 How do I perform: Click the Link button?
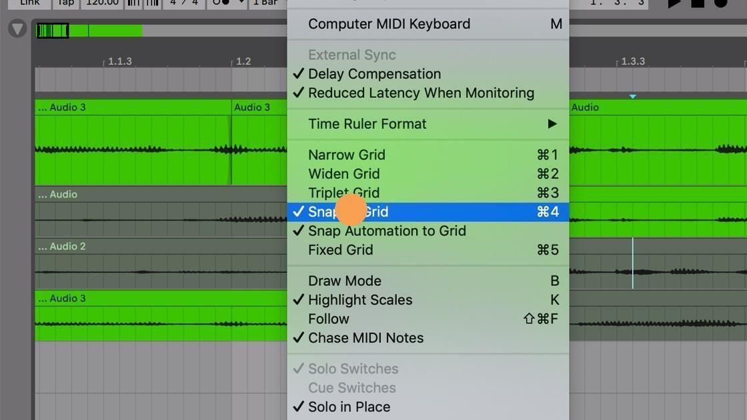(29, 3)
